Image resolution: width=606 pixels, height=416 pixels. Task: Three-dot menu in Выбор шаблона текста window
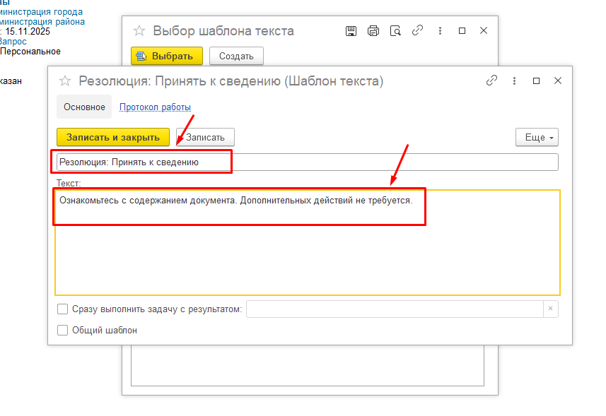(x=440, y=30)
